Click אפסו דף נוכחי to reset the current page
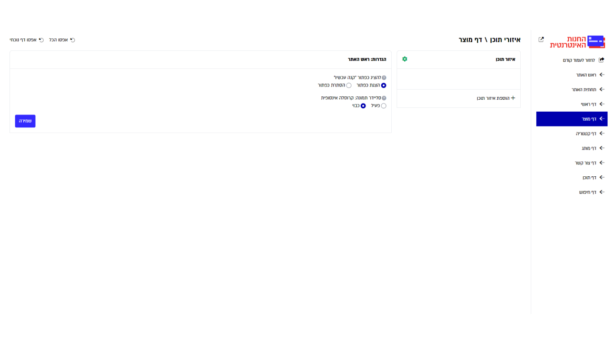The width and height of the screenshot is (613, 344). point(27,40)
